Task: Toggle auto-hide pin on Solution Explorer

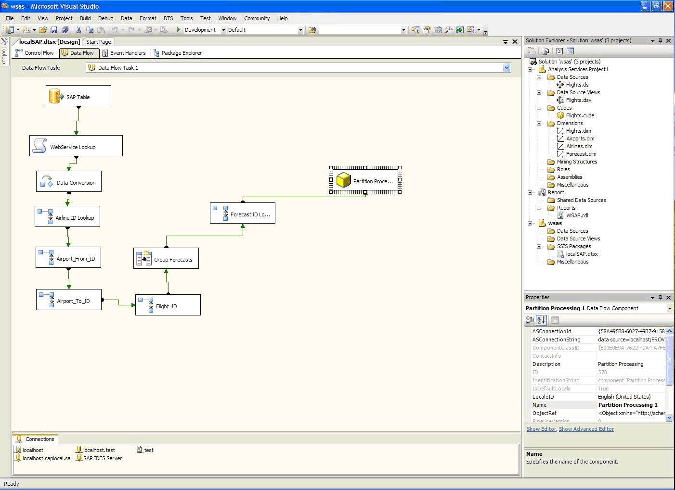Action: (x=660, y=41)
